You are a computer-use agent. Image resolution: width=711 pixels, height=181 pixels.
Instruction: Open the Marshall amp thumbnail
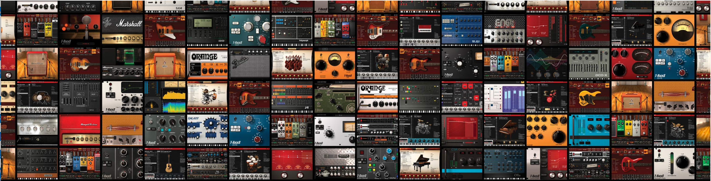(122, 30)
